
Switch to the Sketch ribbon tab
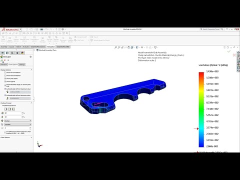pos(18,47)
